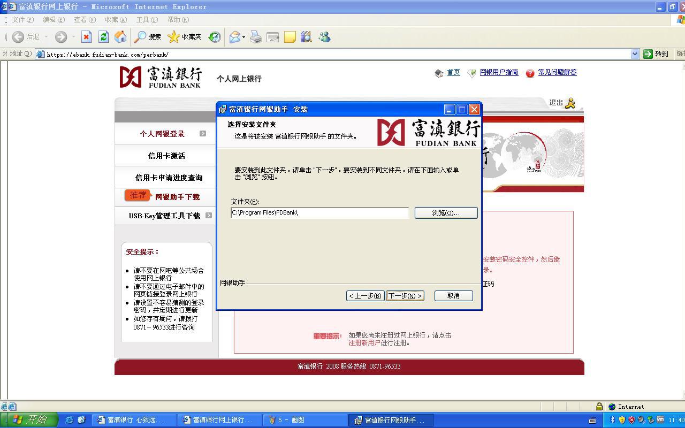This screenshot has width=685, height=428.
Task: Click the Refresh page icon
Action: 103,37
